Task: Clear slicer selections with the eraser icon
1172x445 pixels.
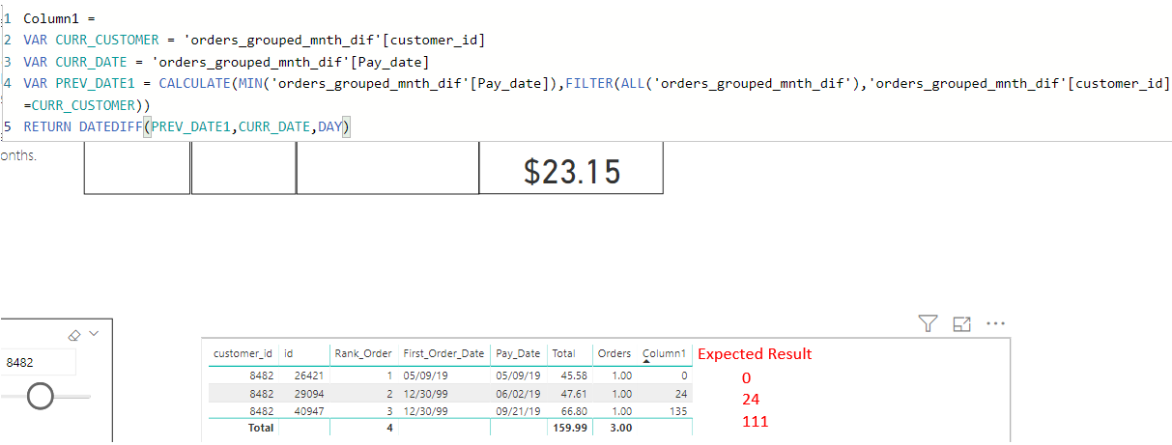Action: pos(73,334)
